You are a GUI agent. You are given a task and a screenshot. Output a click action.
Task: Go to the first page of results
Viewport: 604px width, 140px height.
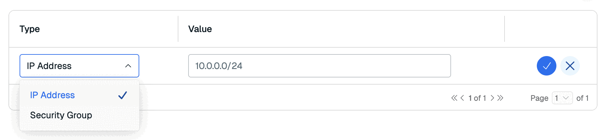pyautogui.click(x=454, y=98)
